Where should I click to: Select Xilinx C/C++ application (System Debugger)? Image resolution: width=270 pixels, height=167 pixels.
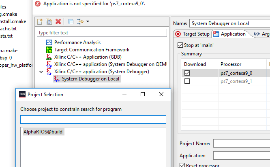click(x=102, y=72)
